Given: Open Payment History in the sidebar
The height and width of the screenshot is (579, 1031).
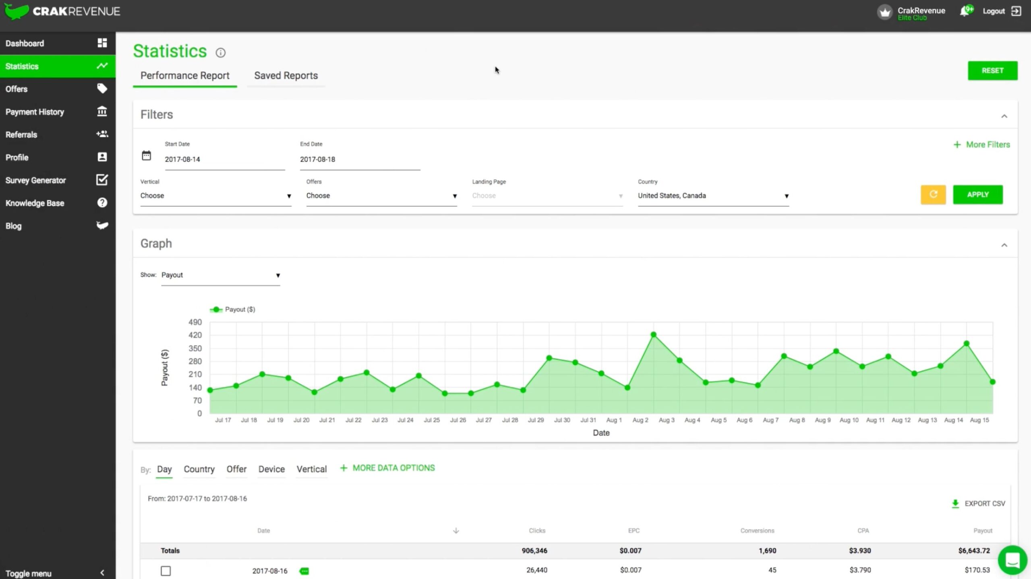Looking at the screenshot, I should [x=58, y=112].
